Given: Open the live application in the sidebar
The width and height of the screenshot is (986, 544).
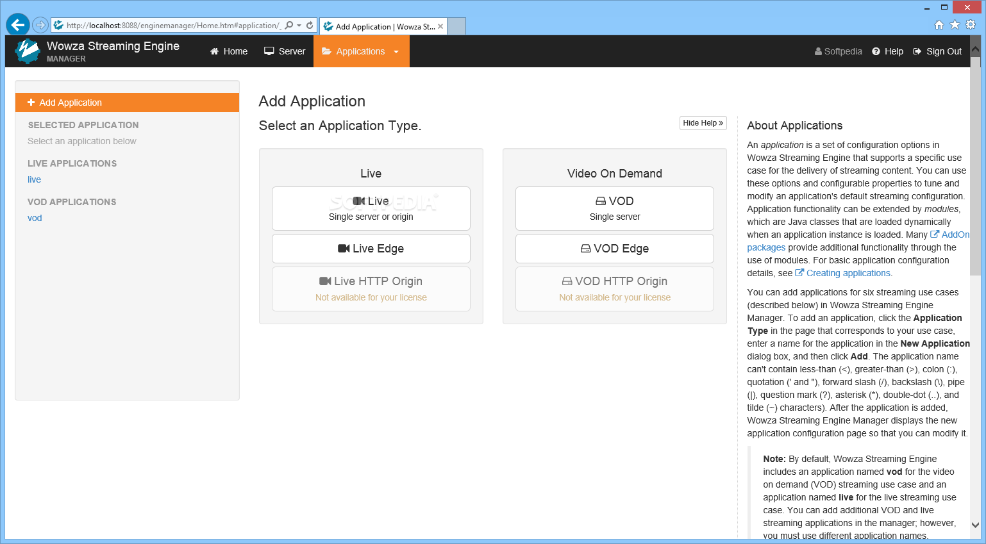Looking at the screenshot, I should coord(35,179).
